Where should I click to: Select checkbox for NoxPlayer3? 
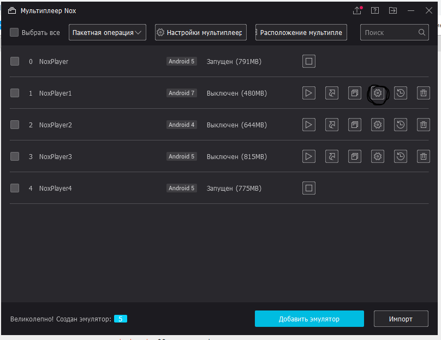click(15, 156)
